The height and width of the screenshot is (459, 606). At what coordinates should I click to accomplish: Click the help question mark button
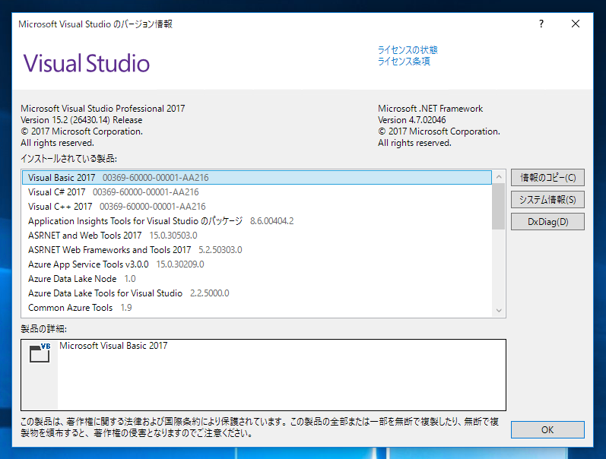pos(541,24)
